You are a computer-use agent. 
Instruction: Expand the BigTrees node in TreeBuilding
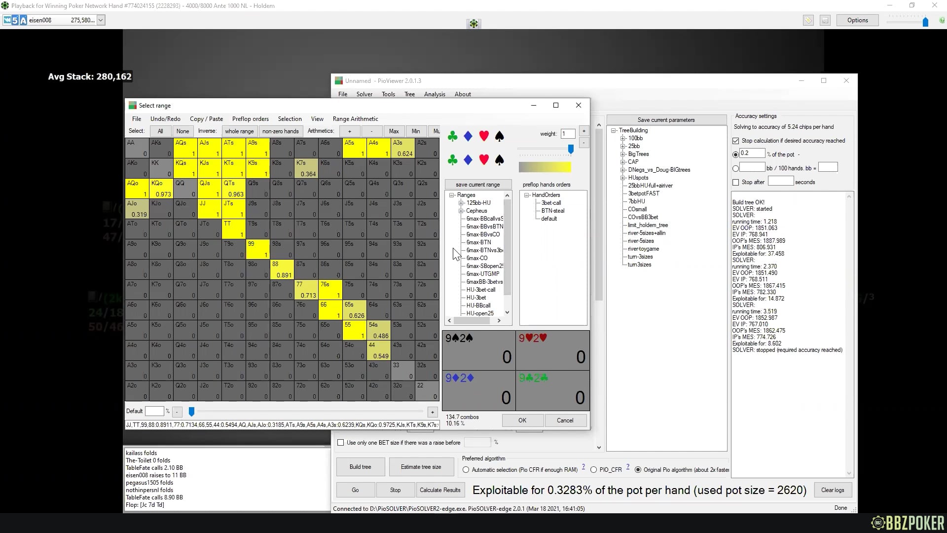tap(623, 154)
